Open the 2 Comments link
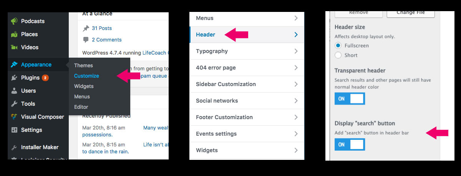This screenshot has width=461, height=176. tap(106, 40)
